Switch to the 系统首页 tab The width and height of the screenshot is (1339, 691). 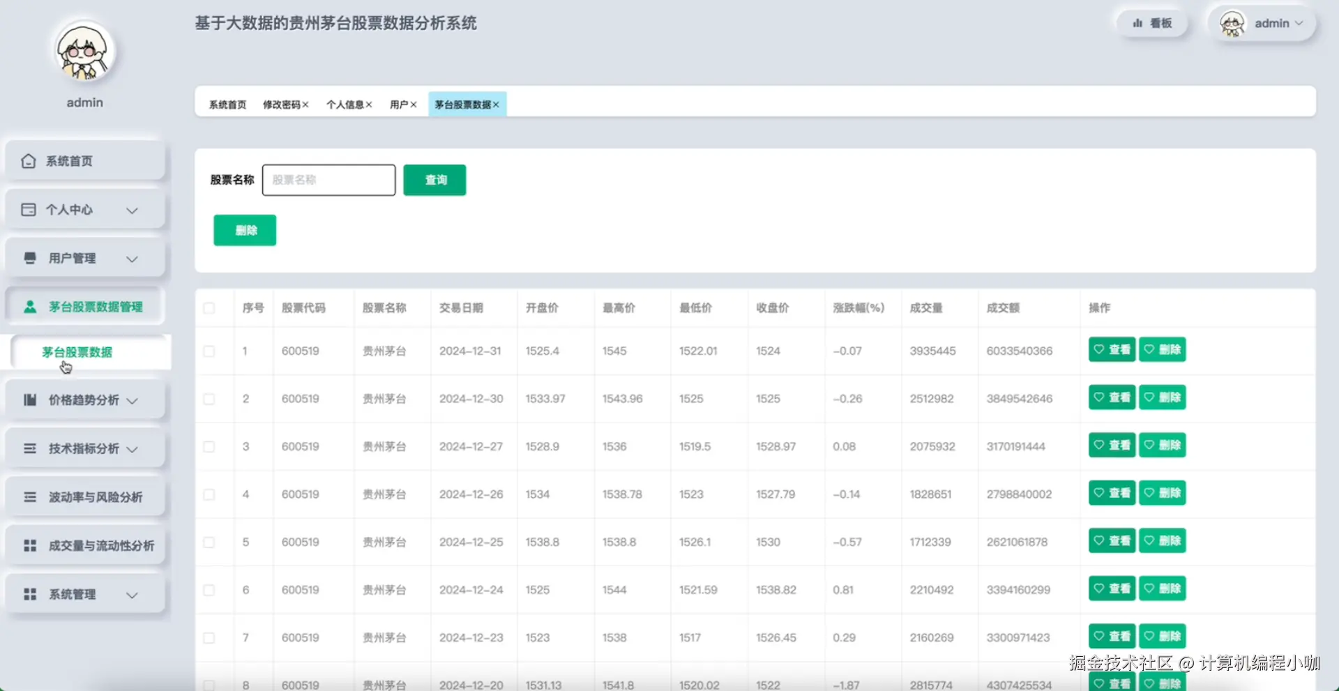[227, 105]
